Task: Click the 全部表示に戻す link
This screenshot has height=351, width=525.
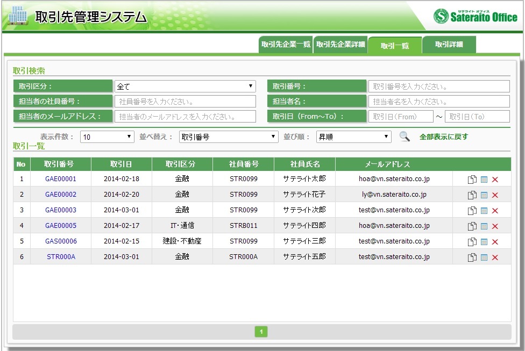Action: coord(444,137)
